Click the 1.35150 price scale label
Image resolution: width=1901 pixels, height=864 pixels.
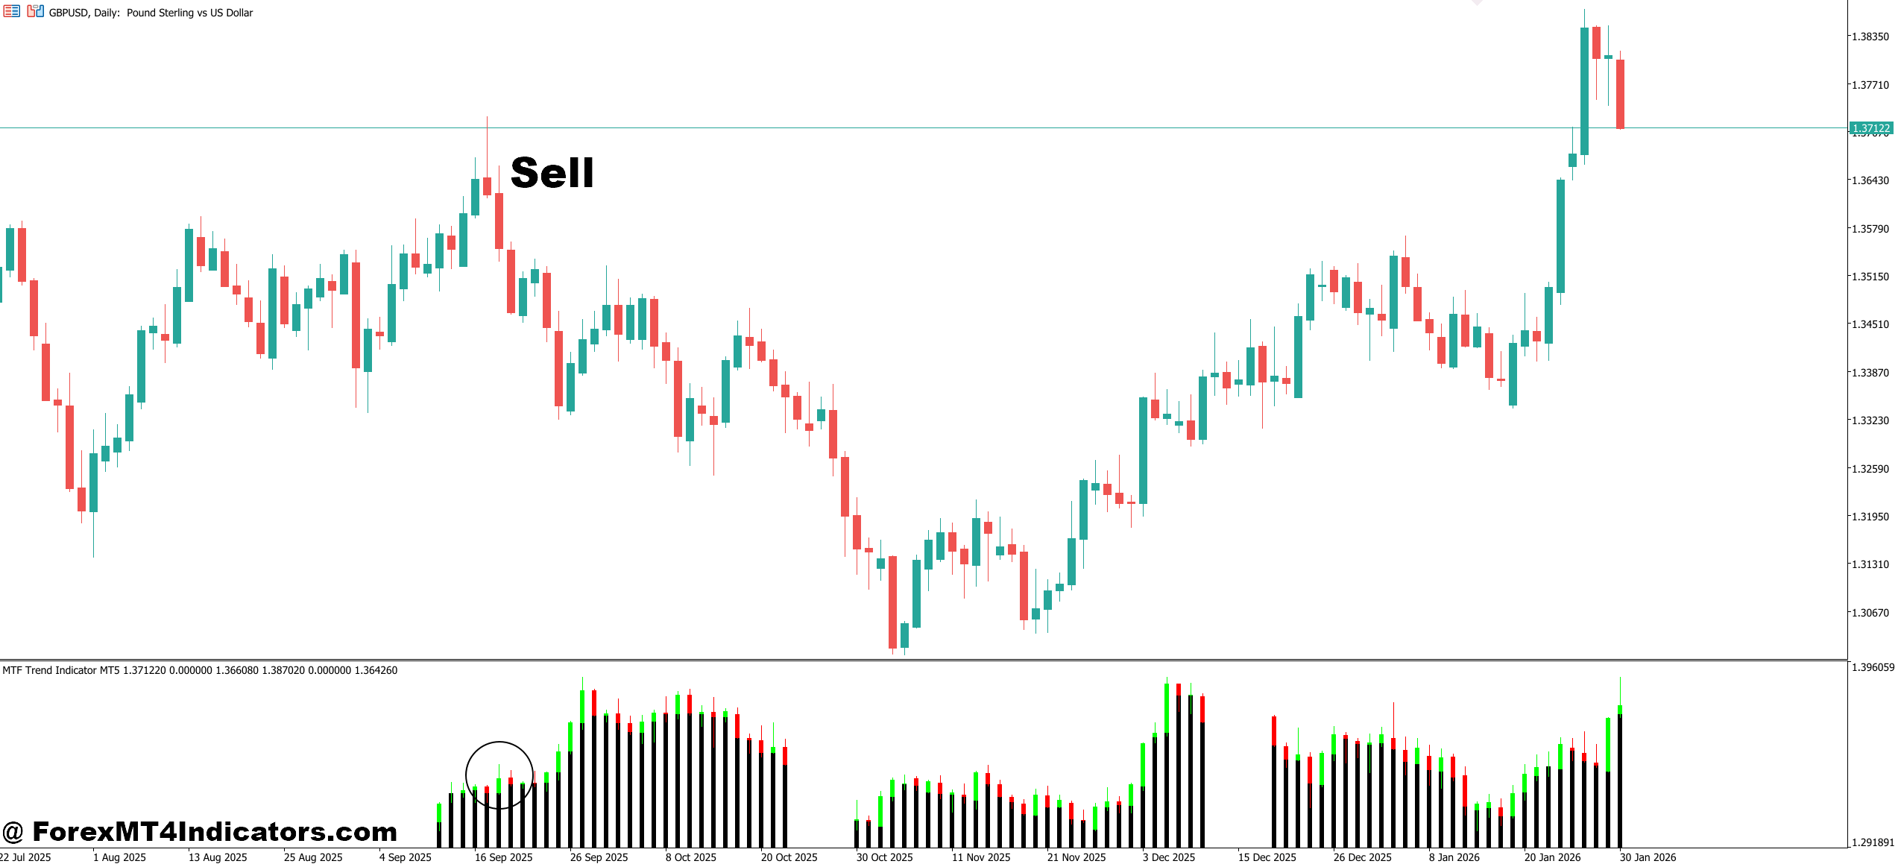coord(1870,277)
